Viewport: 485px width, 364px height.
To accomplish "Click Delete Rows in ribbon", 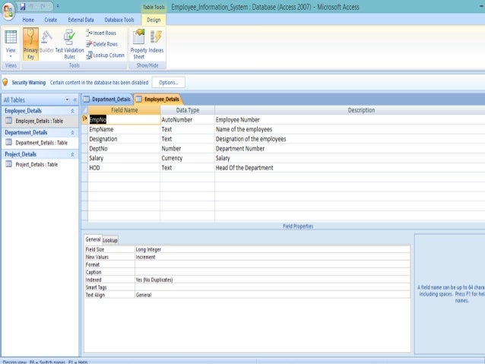I will pos(102,44).
